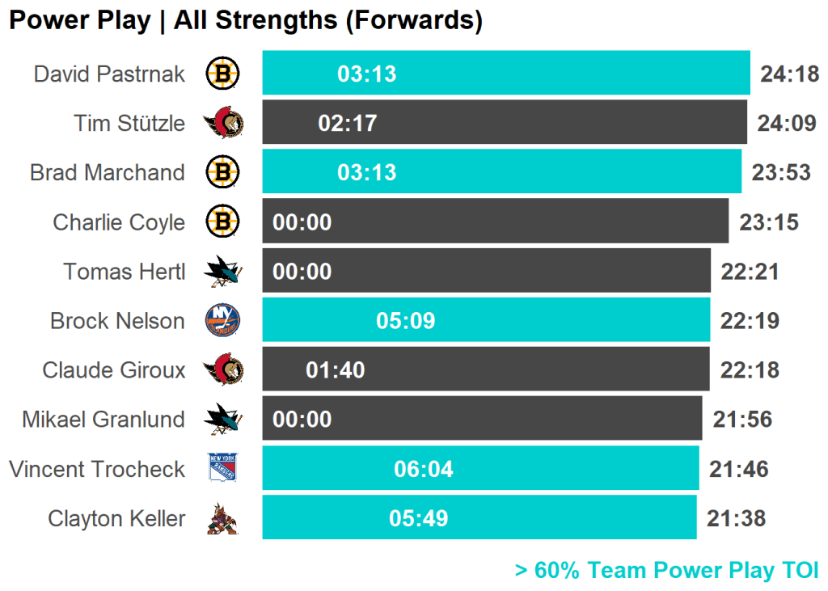Viewport: 828px width, 591px height.
Task: Select the David Pastrnak player name
Action: coord(109,74)
